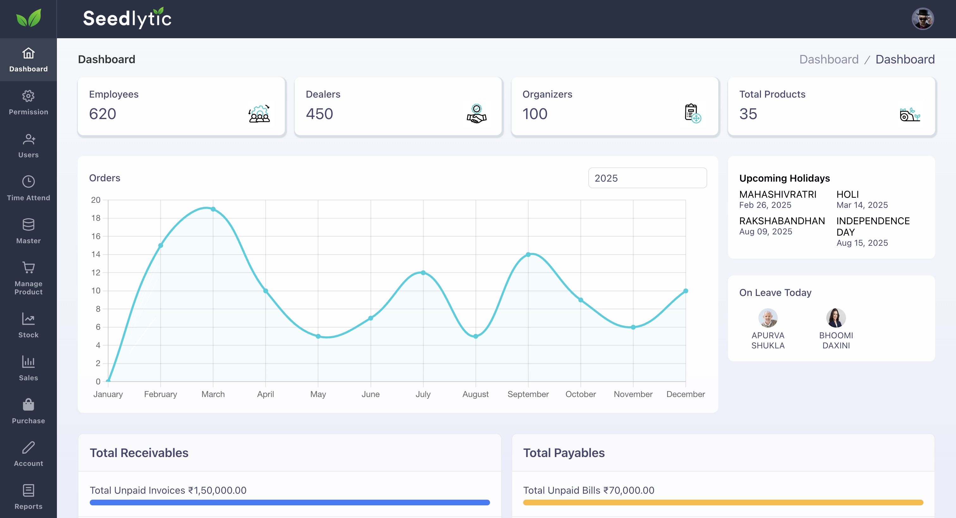Open the user profile avatar
The width and height of the screenshot is (956, 518).
[x=922, y=19]
